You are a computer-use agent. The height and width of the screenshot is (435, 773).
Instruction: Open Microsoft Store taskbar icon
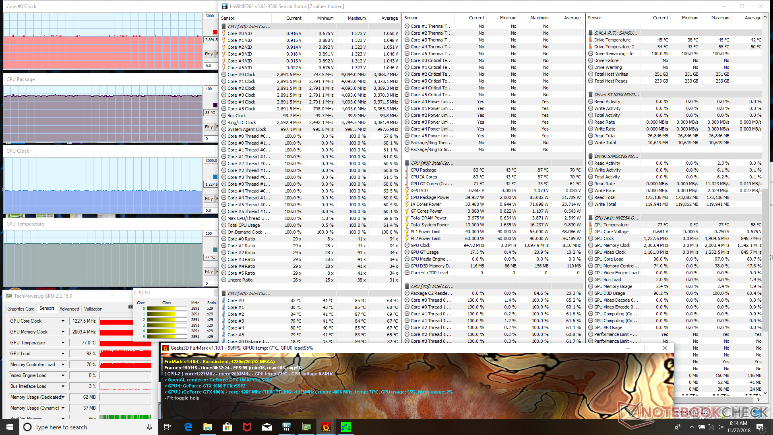[x=227, y=427]
